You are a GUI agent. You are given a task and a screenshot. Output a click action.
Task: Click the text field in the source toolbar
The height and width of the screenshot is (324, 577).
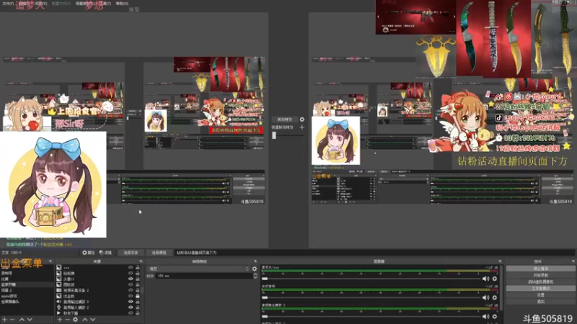pyautogui.click(x=374, y=253)
